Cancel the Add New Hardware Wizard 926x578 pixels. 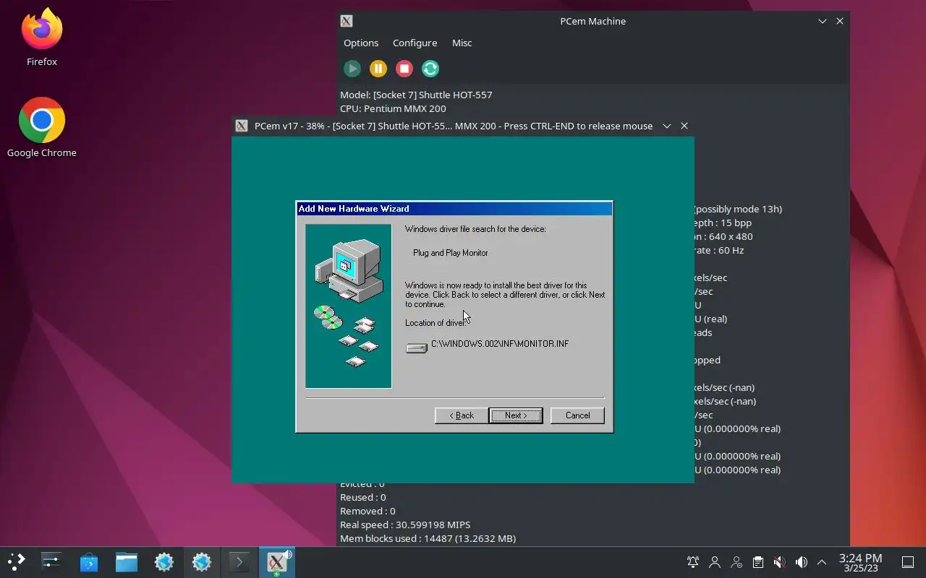(x=577, y=415)
